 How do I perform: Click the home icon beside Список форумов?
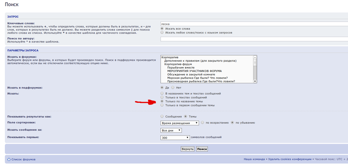click(9, 159)
